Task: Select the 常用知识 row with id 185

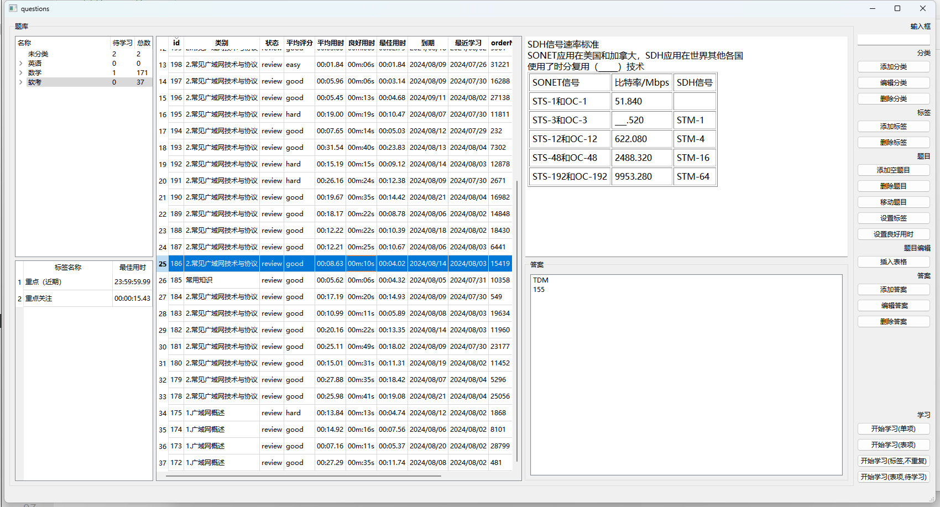Action: (335, 280)
